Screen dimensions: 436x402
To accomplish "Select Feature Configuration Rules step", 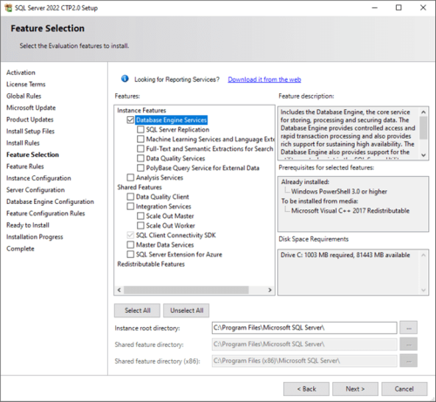I will (x=45, y=214).
